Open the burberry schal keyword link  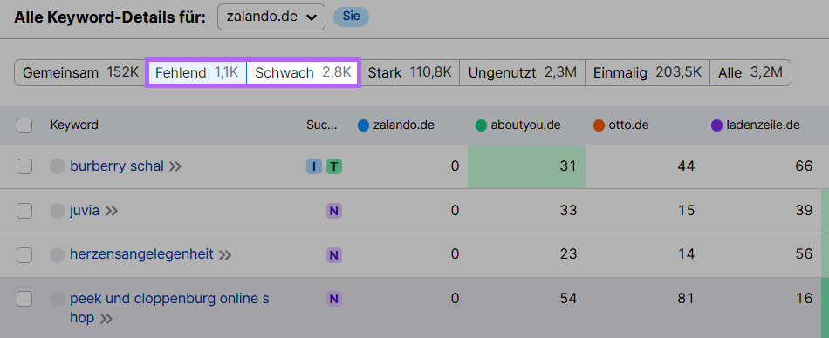click(x=117, y=166)
